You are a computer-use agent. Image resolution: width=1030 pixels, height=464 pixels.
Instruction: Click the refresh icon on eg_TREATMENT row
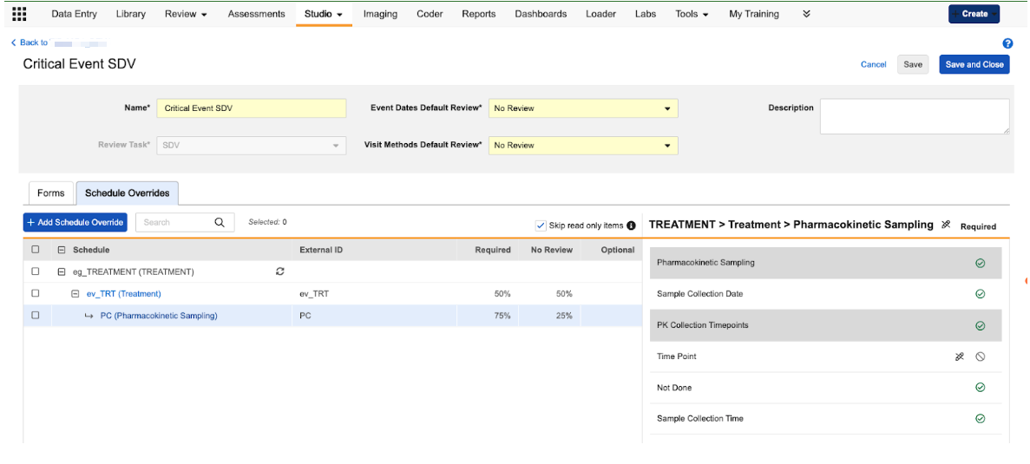(x=280, y=271)
